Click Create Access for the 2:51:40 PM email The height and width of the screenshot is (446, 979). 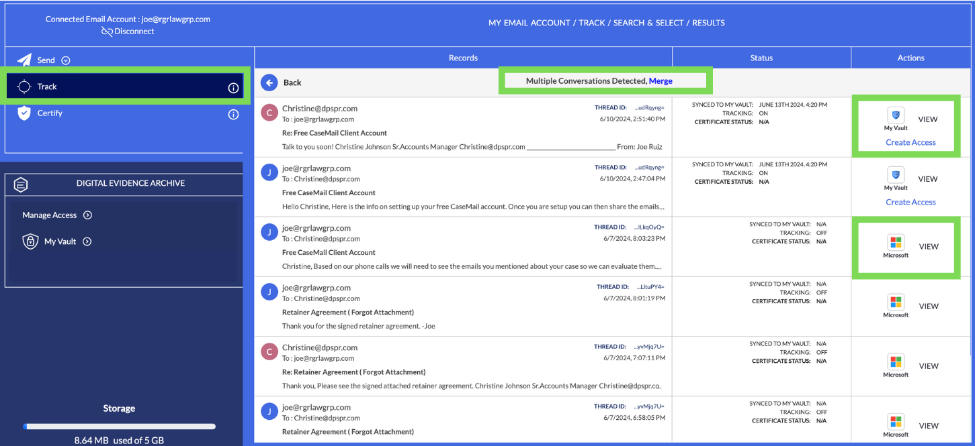click(910, 142)
